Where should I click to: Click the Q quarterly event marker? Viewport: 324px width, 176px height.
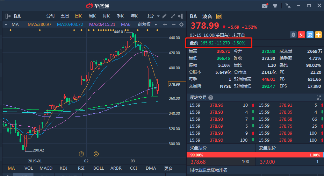96,154
